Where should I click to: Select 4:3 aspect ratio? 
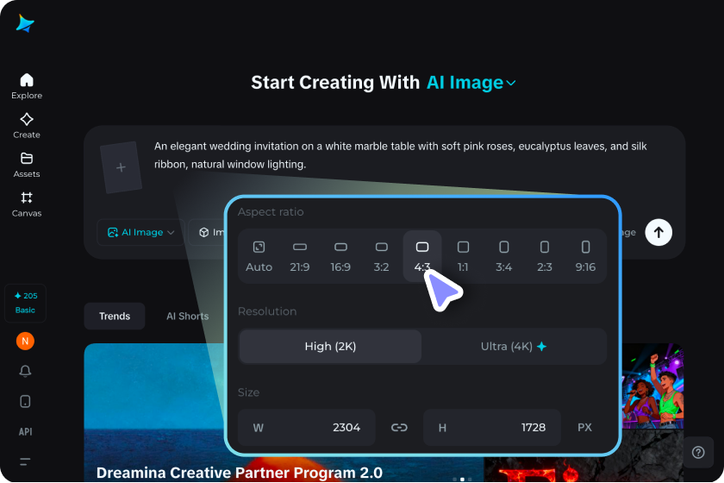[x=422, y=256]
